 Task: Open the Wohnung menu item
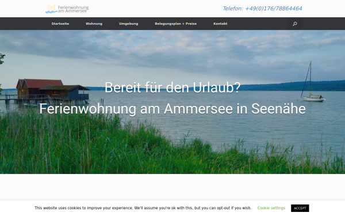pyautogui.click(x=94, y=24)
